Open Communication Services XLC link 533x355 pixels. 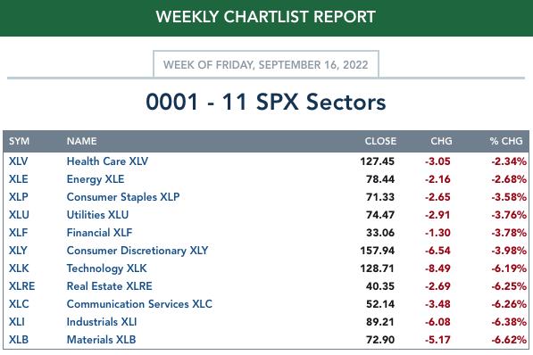coord(139,304)
